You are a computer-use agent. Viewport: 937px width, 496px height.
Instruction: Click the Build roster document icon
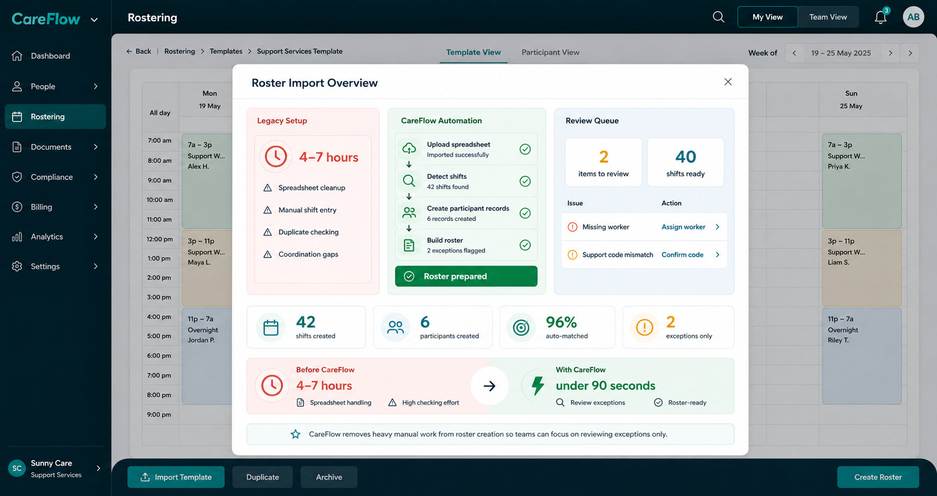coord(409,246)
